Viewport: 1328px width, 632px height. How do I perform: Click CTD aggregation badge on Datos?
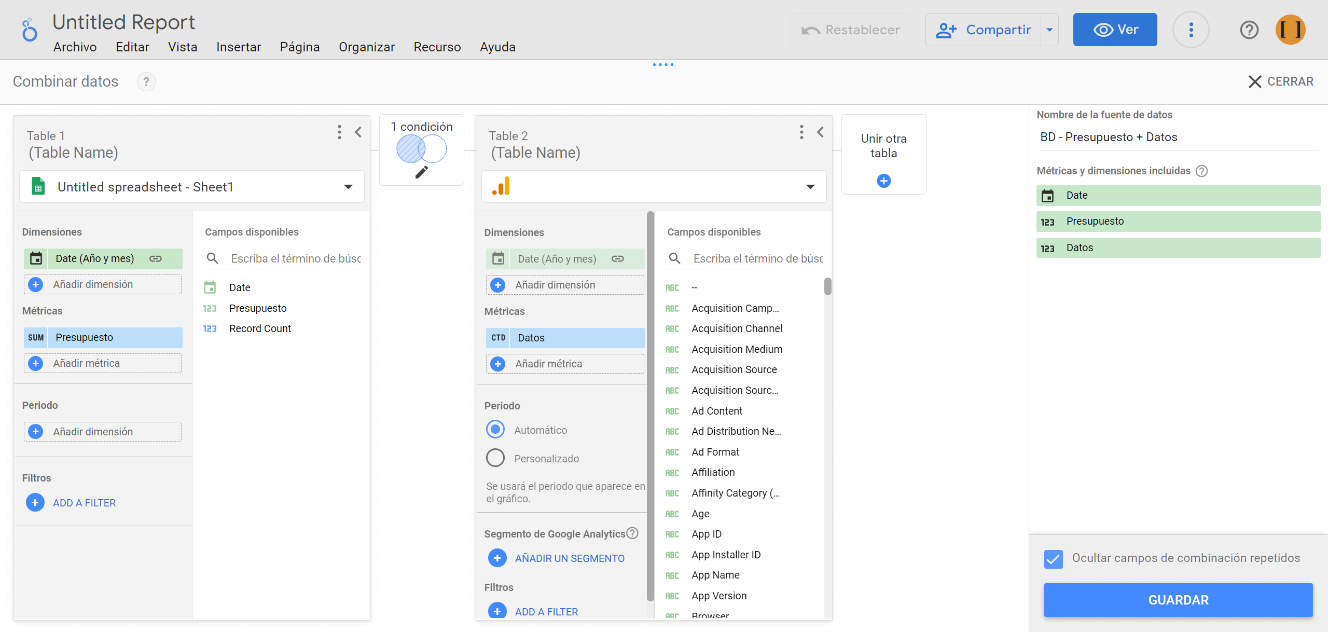[498, 338]
